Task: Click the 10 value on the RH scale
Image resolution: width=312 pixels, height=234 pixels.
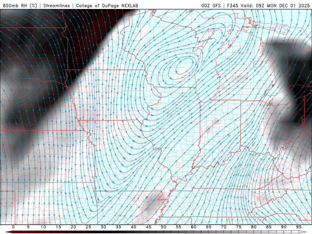Action: [x=43, y=227]
